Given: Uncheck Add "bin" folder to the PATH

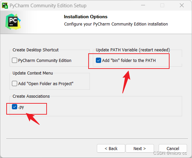Looking at the screenshot, I should pyautogui.click(x=98, y=60).
